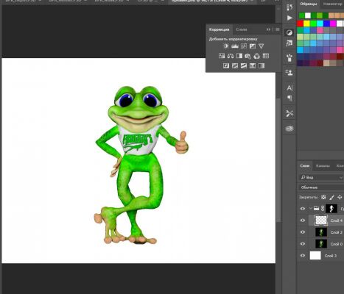Add a Color Lookup adjustment
344x294 pixels.
click(266, 56)
